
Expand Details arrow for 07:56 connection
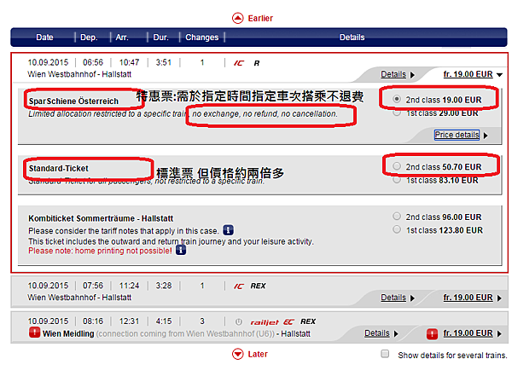tap(412, 298)
